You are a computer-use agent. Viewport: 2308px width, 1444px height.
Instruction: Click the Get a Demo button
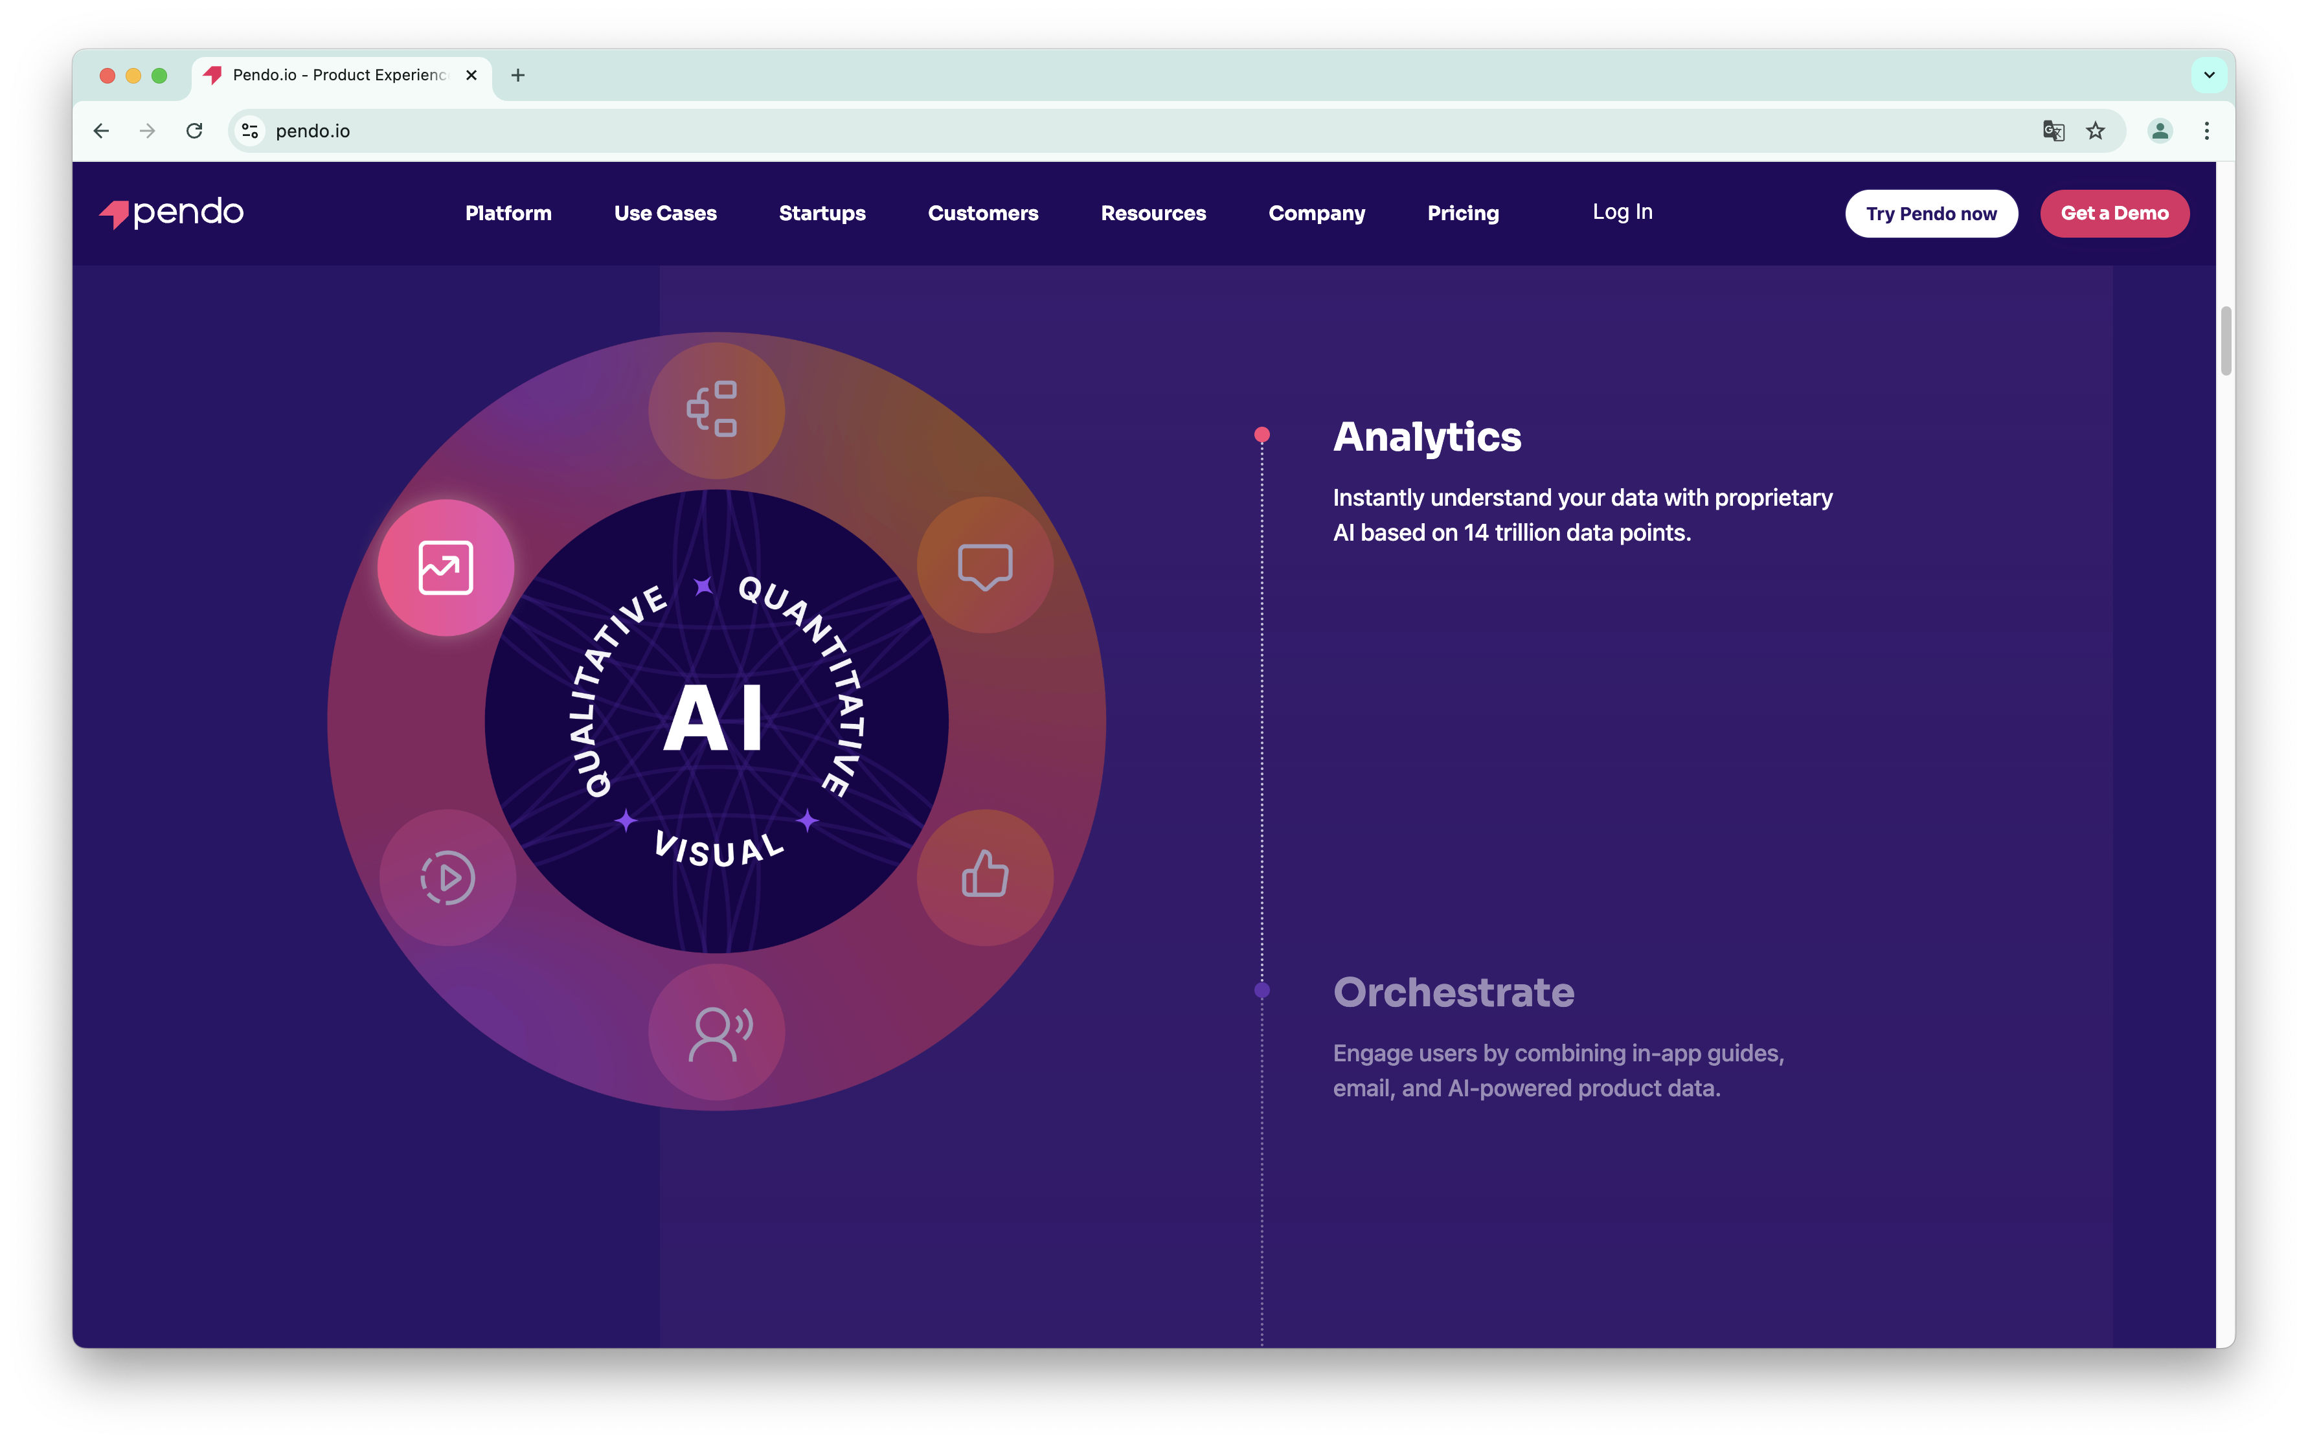[x=2114, y=214]
